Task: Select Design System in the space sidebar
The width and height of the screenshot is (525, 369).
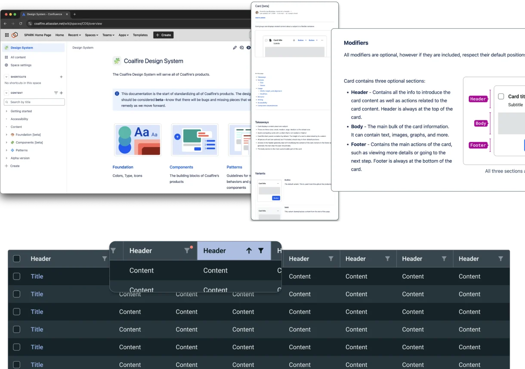Action: coord(34,48)
